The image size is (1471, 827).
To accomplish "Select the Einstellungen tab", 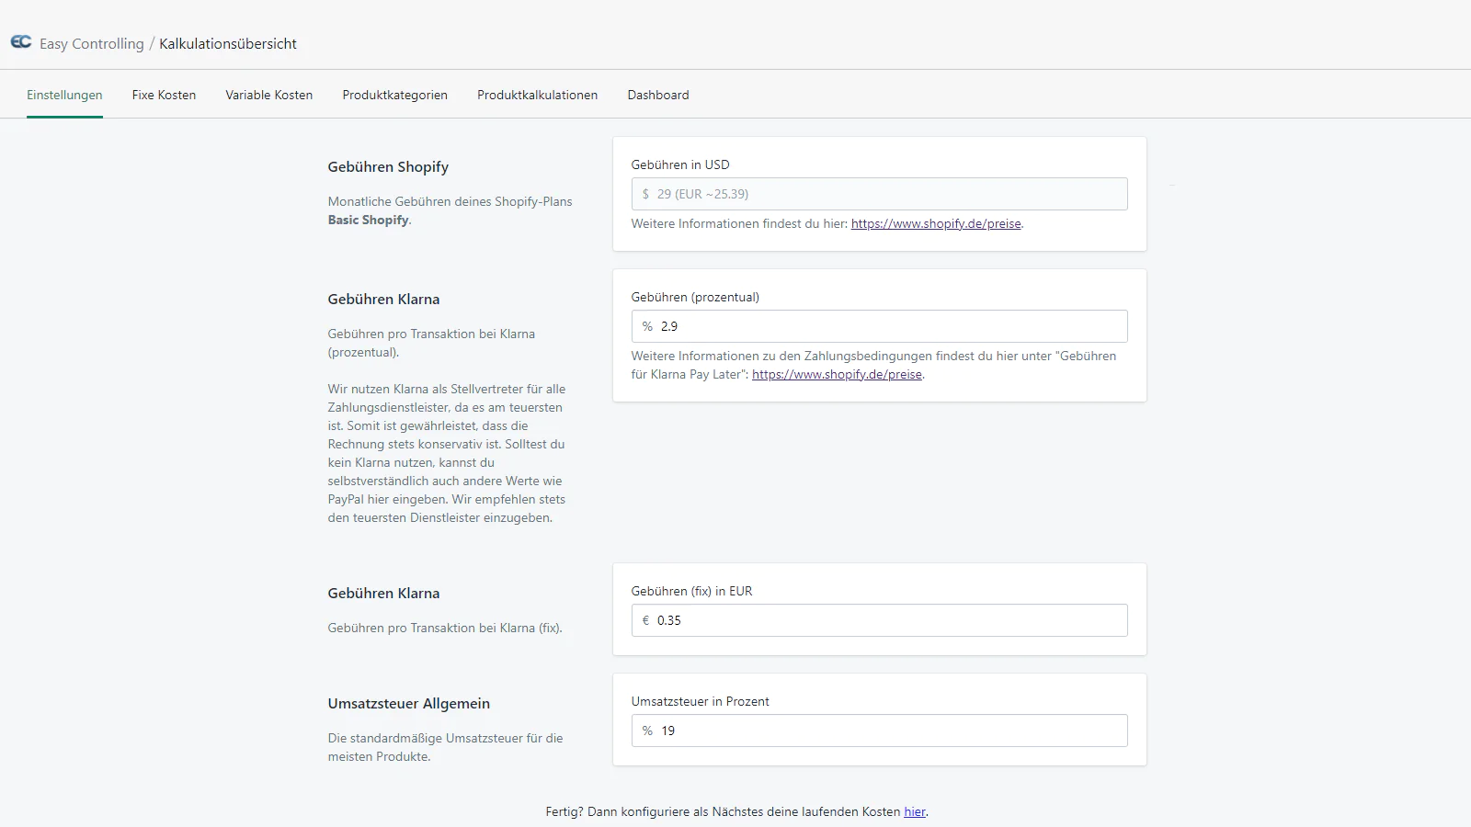I will pyautogui.click(x=64, y=95).
